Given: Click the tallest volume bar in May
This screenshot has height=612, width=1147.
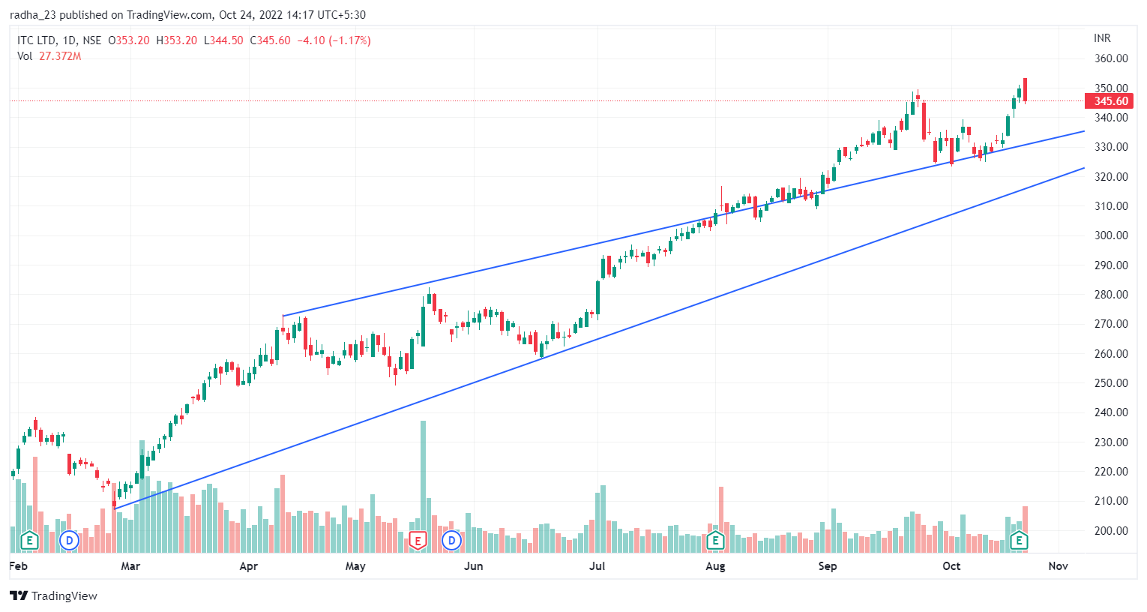Looking at the screenshot, I should [423, 487].
